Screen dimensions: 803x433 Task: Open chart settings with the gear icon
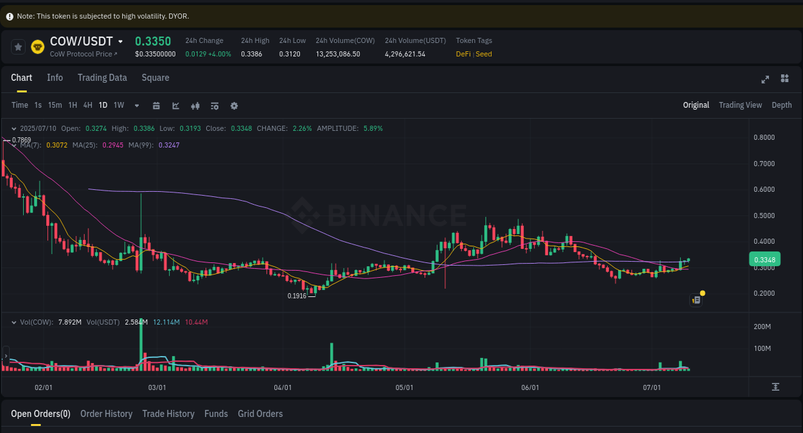[234, 105]
